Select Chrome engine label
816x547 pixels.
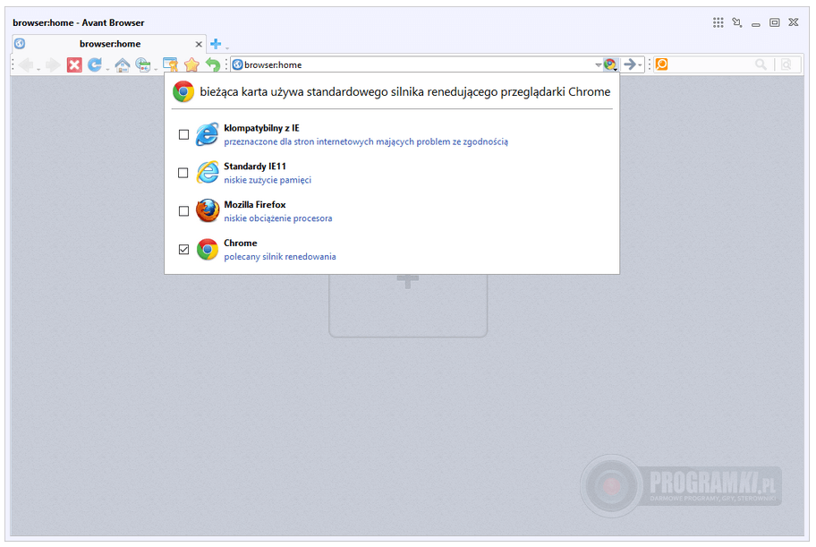[241, 243]
